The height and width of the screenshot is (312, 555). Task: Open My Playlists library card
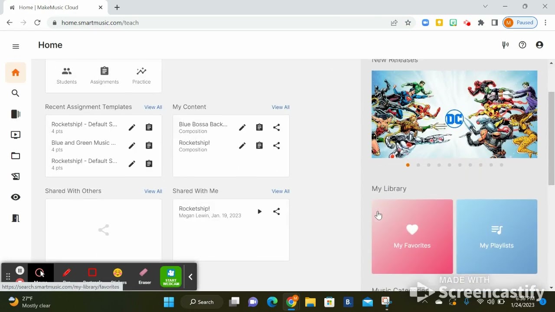(x=497, y=237)
